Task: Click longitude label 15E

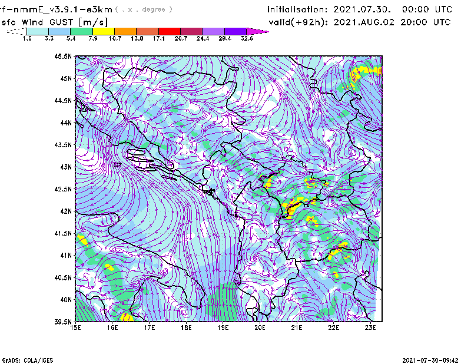Action: (x=75, y=327)
